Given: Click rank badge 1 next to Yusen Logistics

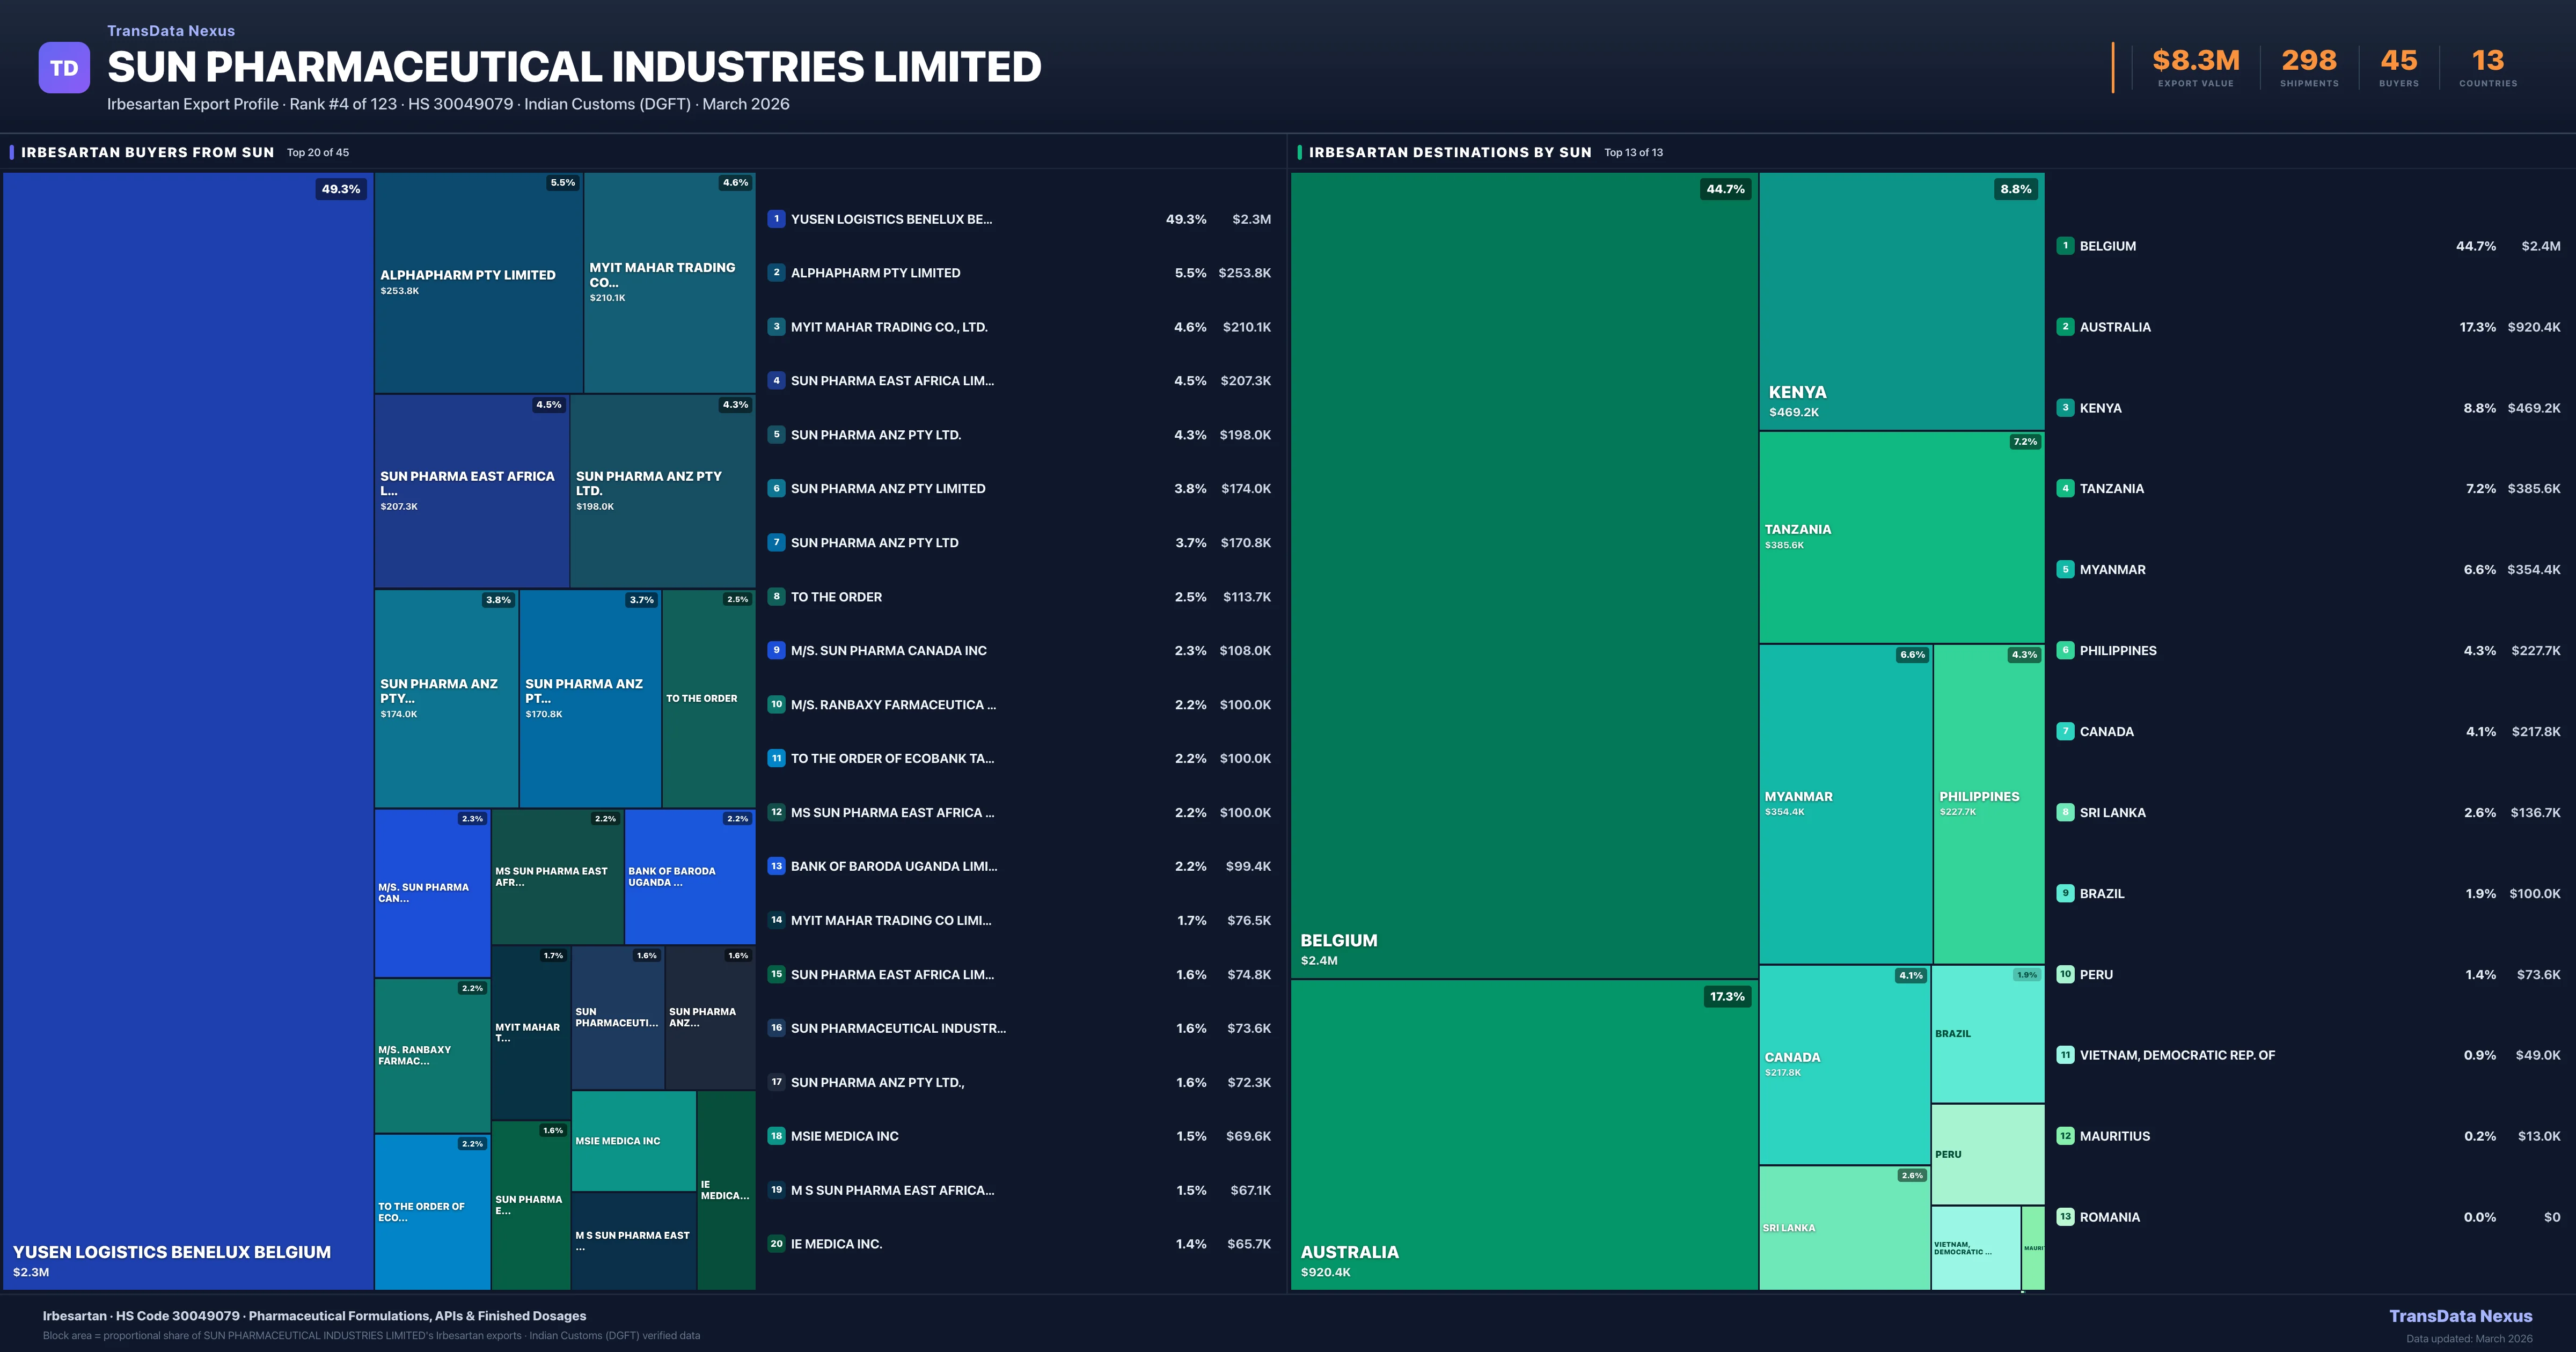Looking at the screenshot, I should pyautogui.click(x=776, y=219).
